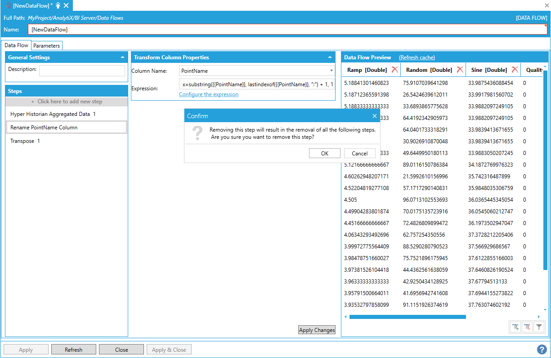Click the pin arrow on NewDataFlow tab
The image size is (551, 358).
tap(58, 5)
